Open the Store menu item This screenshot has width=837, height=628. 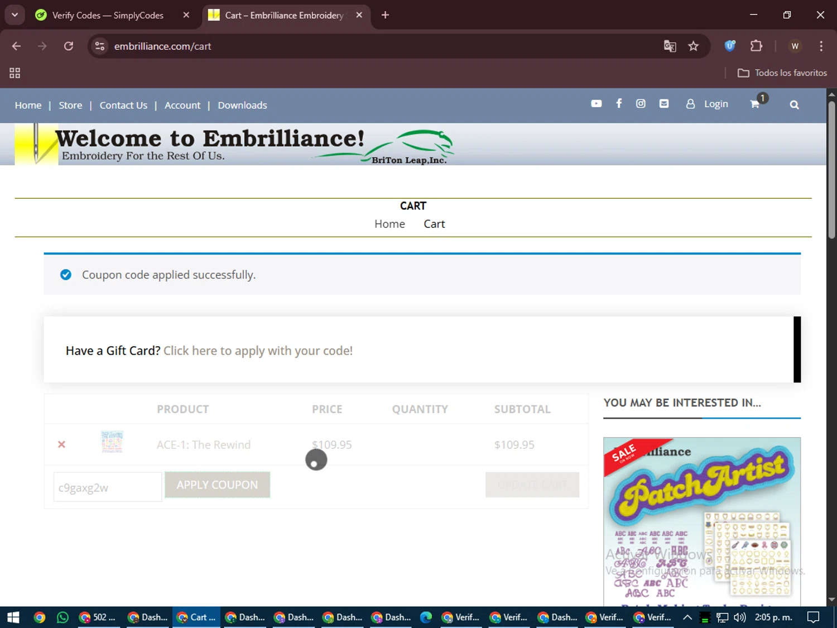70,105
